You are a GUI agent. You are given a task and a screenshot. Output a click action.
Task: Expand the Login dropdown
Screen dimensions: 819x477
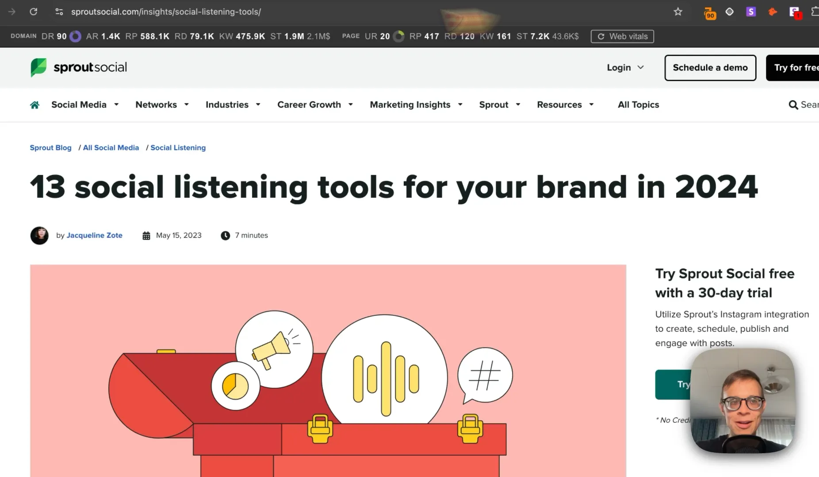pyautogui.click(x=625, y=68)
